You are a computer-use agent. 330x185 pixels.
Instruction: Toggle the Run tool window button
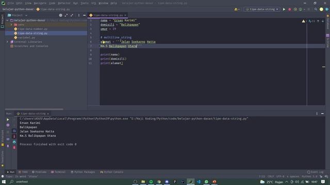(x=11, y=172)
